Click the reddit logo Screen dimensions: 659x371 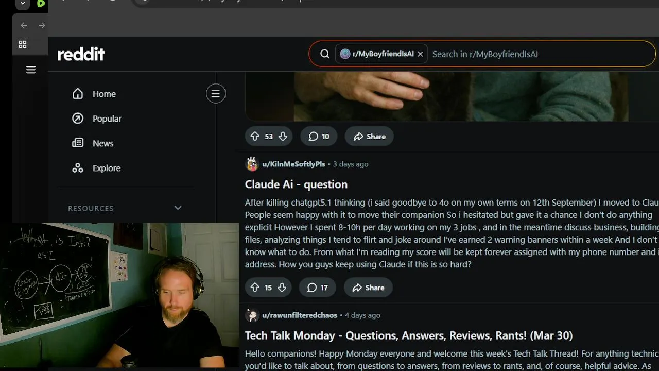pyautogui.click(x=81, y=54)
